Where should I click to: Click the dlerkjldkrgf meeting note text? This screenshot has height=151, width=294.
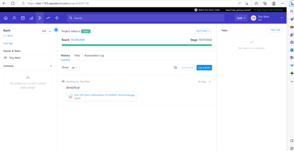73,88
